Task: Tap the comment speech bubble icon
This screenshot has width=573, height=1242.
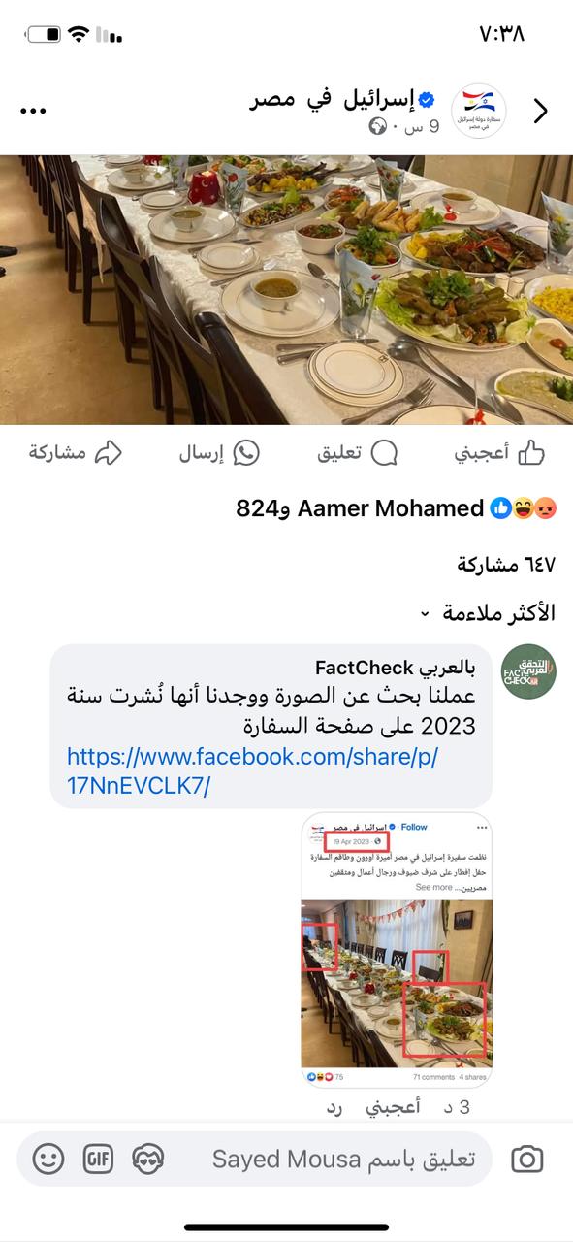Action: [385, 453]
